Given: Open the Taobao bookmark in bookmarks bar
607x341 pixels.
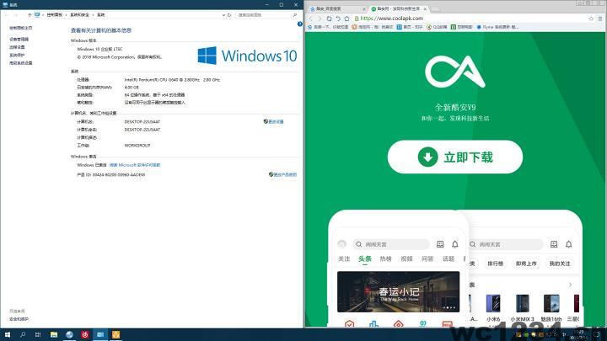Looking at the screenshot, I should coord(372,27).
